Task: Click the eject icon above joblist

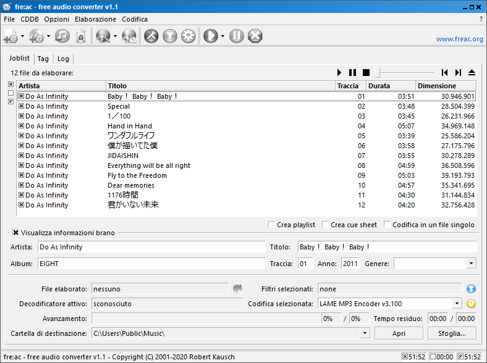Action: (472, 73)
